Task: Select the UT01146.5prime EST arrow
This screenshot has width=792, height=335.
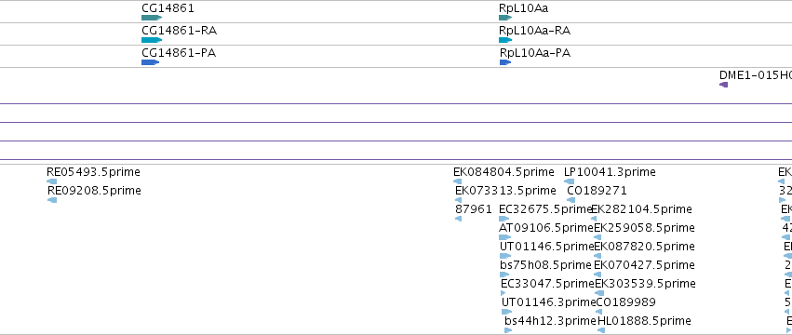Action: point(505,256)
